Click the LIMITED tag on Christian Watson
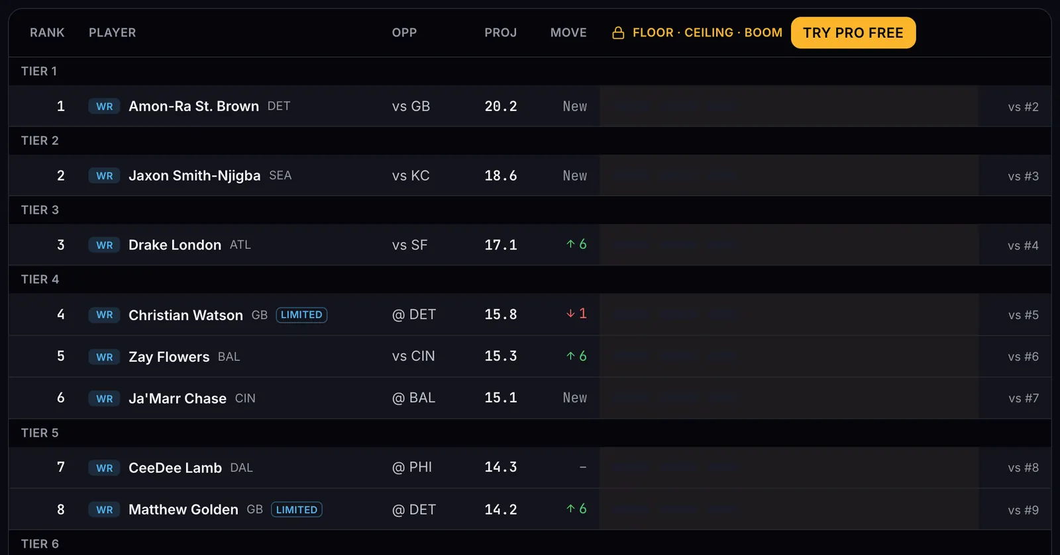Screen dimensions: 1060x555 click(301, 315)
